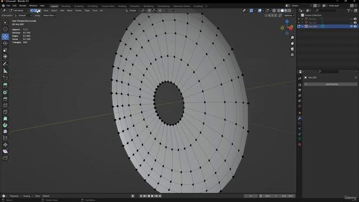Image resolution: width=359 pixels, height=202 pixels.
Task: Open the Vertex menu in header
Action: pyautogui.click(x=79, y=11)
